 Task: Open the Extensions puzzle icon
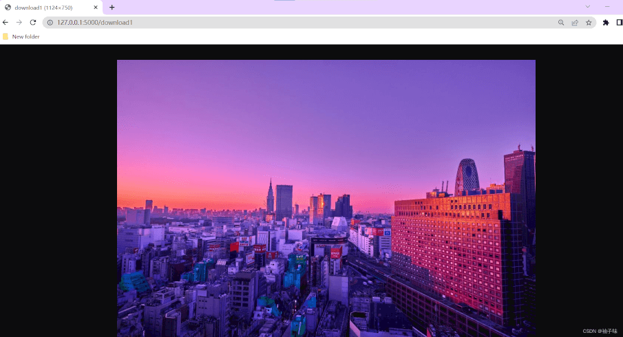(606, 23)
